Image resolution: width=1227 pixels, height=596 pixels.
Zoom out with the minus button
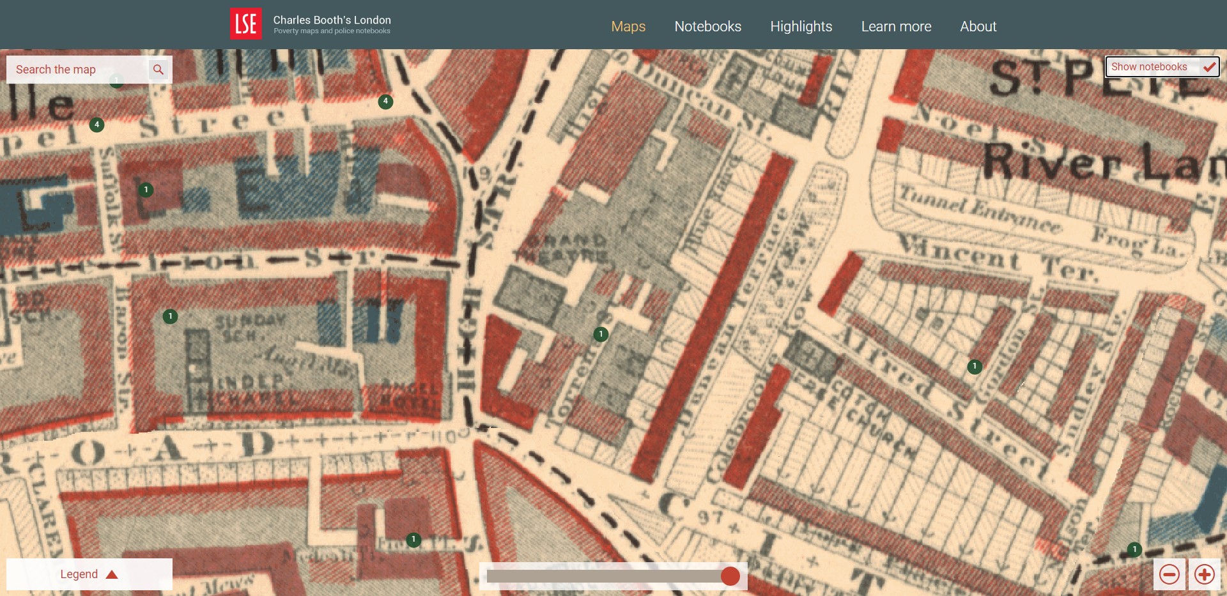click(1169, 574)
